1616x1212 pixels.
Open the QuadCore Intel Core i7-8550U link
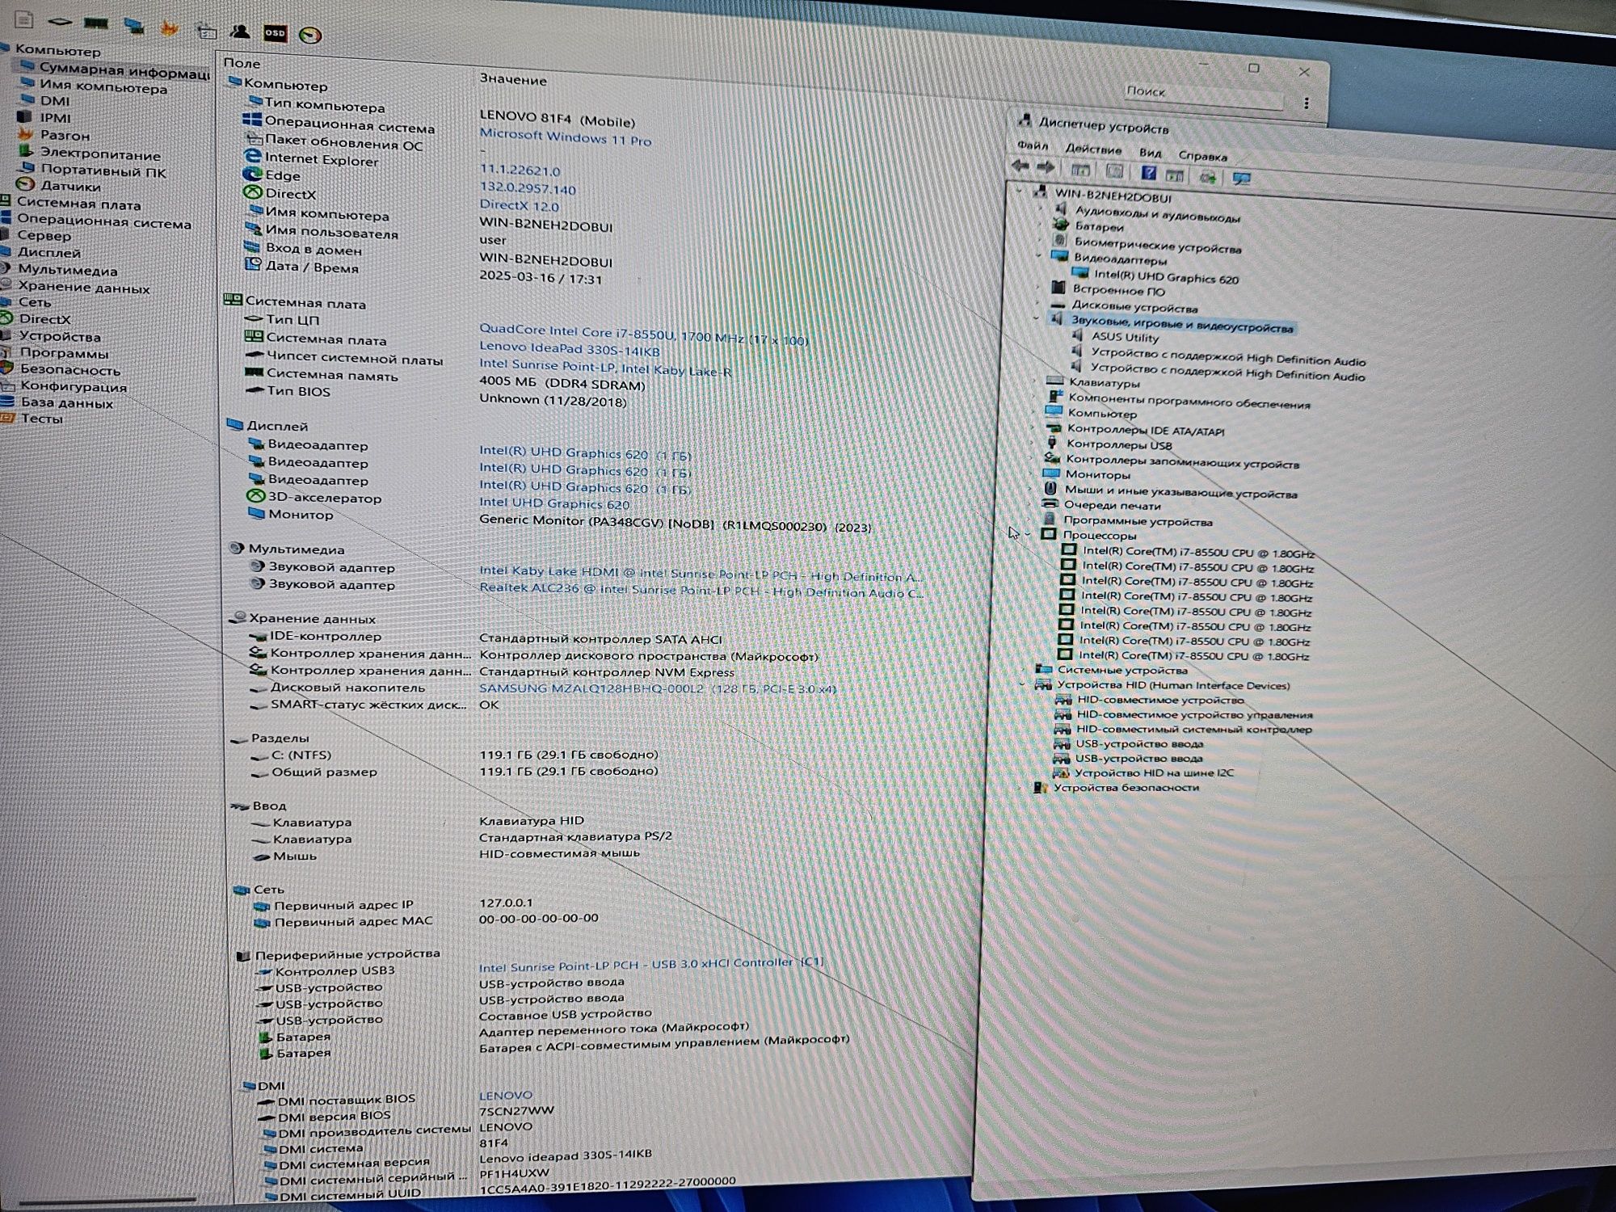tap(644, 335)
